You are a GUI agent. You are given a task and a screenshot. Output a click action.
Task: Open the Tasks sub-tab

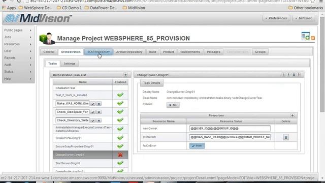point(52,64)
